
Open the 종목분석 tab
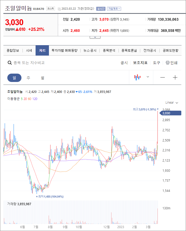109,51
